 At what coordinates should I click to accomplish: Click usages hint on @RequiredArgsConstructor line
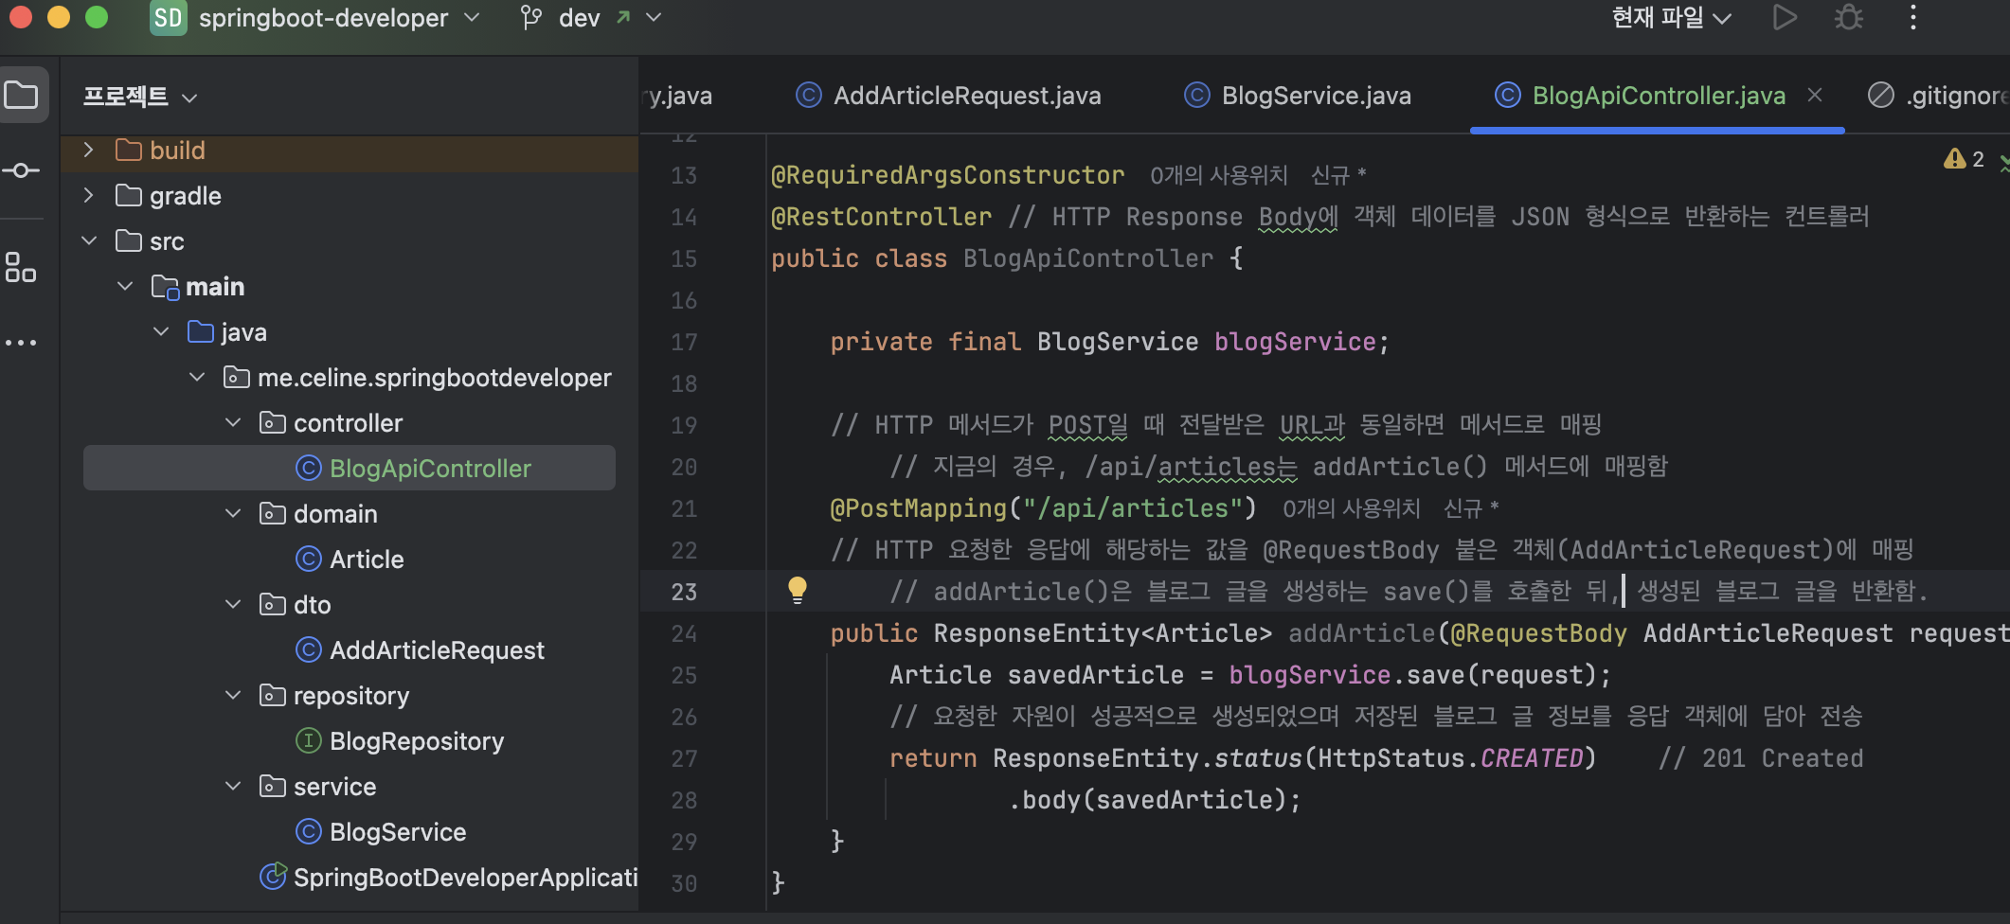1218,175
